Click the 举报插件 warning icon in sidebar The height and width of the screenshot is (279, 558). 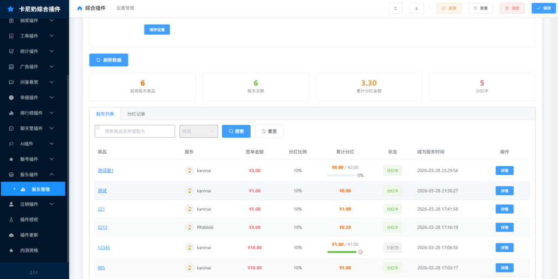point(11,98)
